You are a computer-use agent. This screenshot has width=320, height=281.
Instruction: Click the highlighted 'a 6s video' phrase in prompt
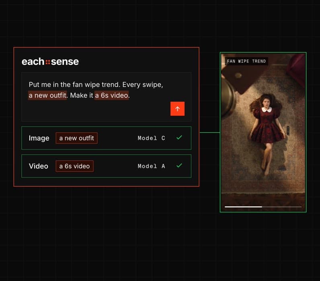111,95
